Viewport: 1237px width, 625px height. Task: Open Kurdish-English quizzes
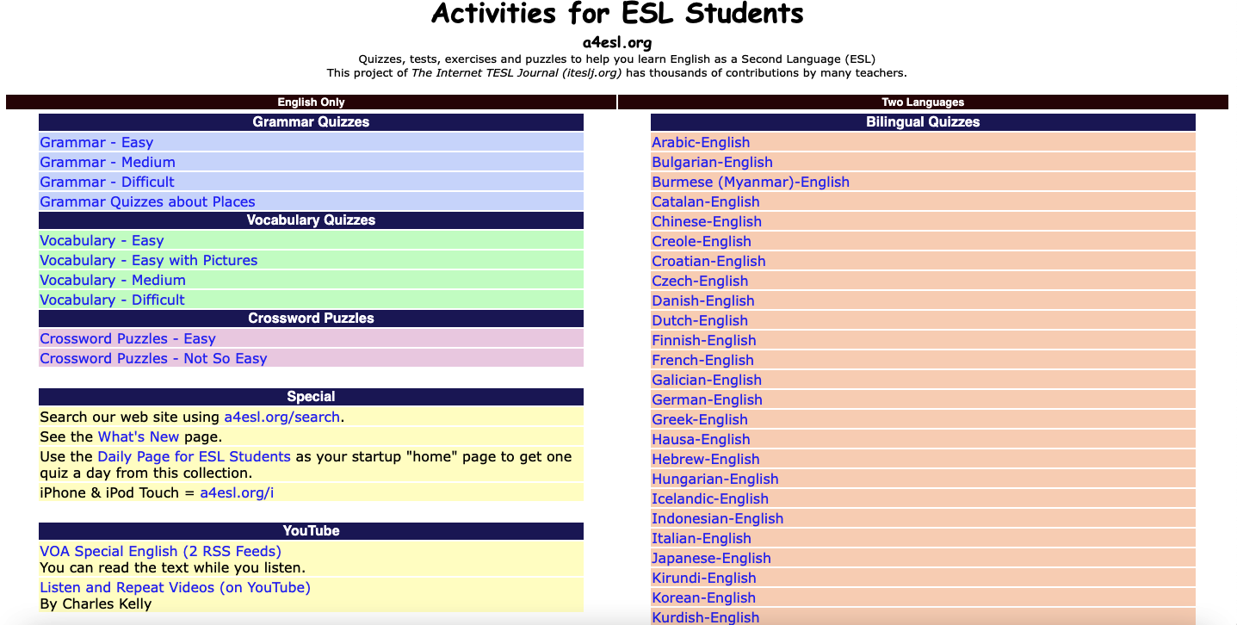(x=706, y=617)
